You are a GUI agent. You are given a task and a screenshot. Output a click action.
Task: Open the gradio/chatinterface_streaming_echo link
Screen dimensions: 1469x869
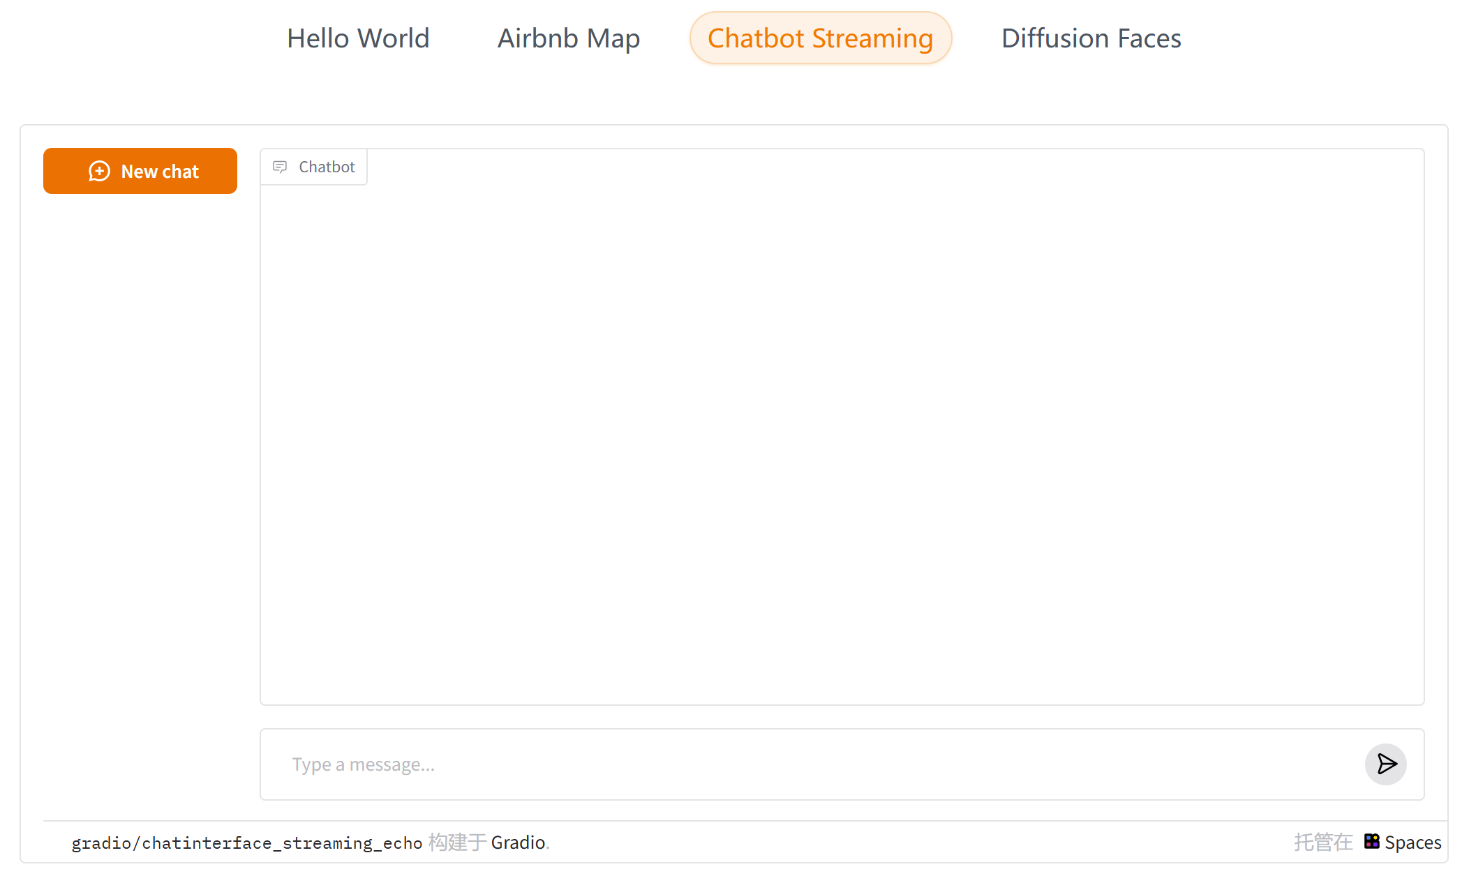(x=247, y=842)
